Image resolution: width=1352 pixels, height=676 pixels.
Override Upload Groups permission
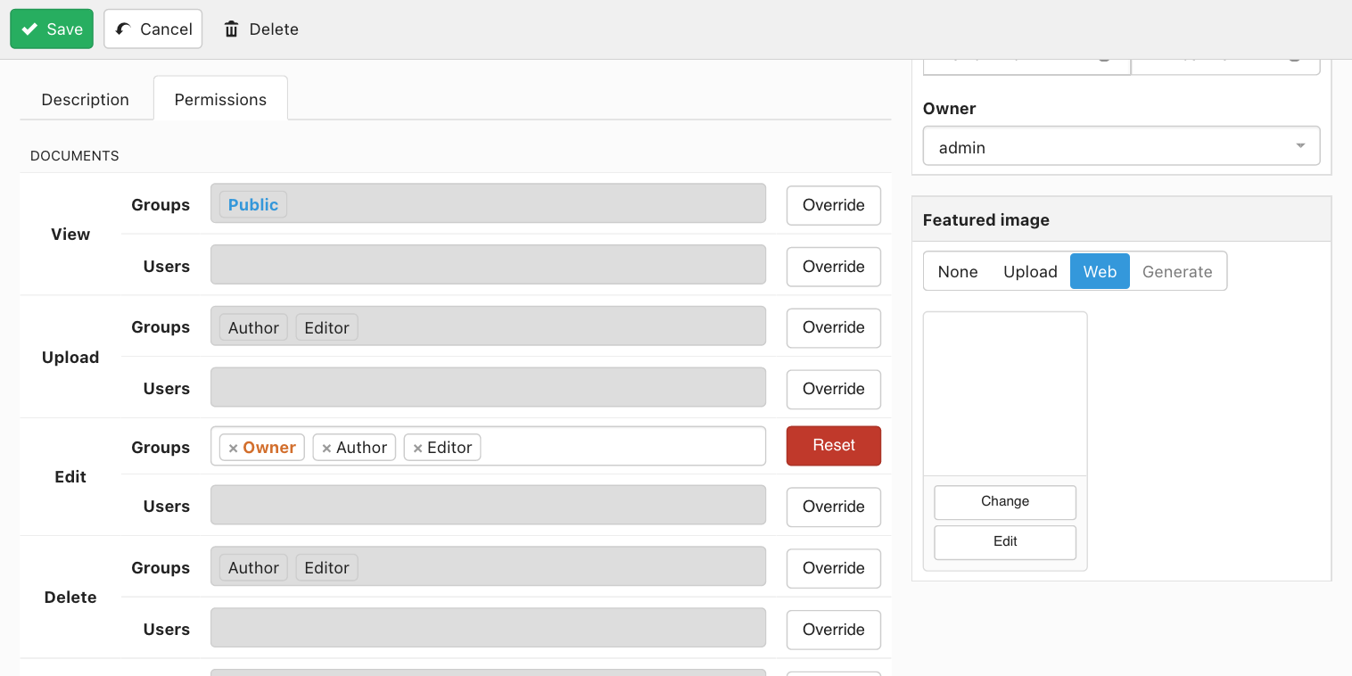pos(834,327)
